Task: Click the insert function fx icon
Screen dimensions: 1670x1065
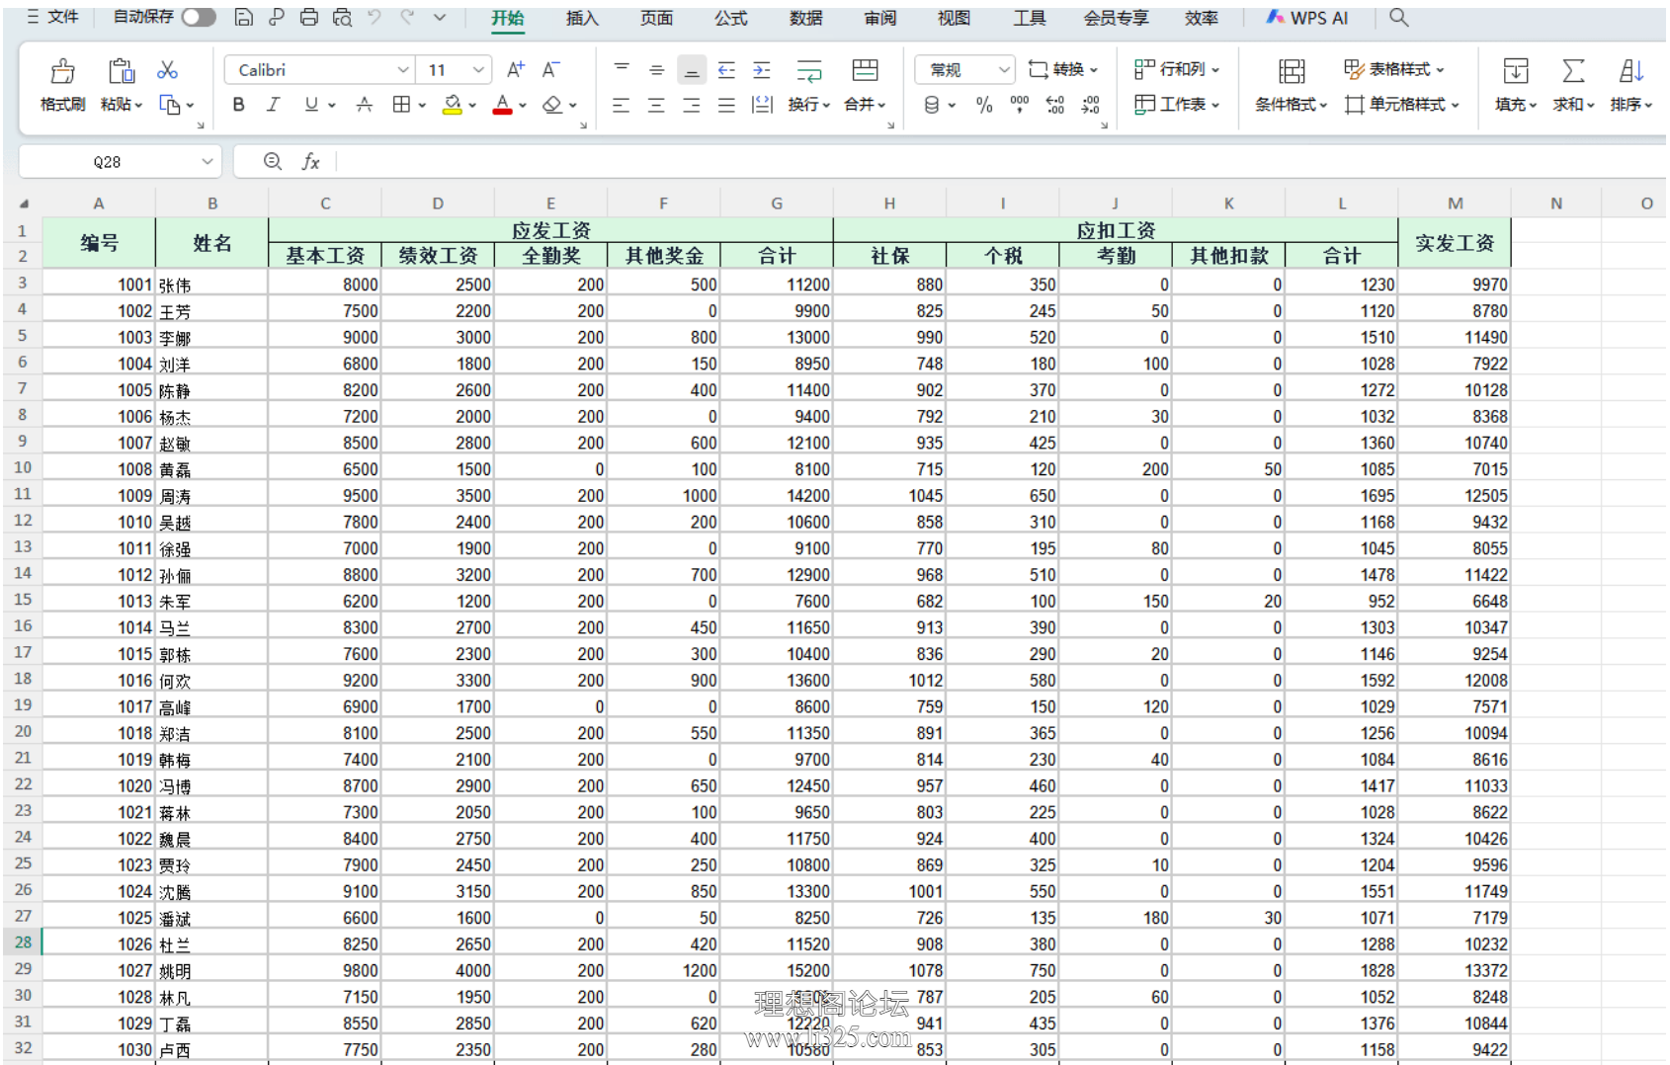Action: coord(310,161)
